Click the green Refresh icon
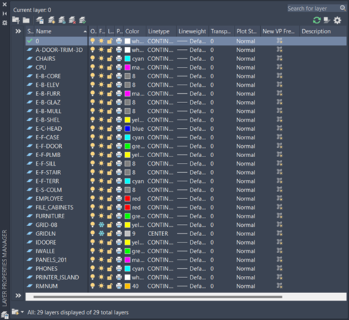This screenshot has width=349, height=320. 317,21
